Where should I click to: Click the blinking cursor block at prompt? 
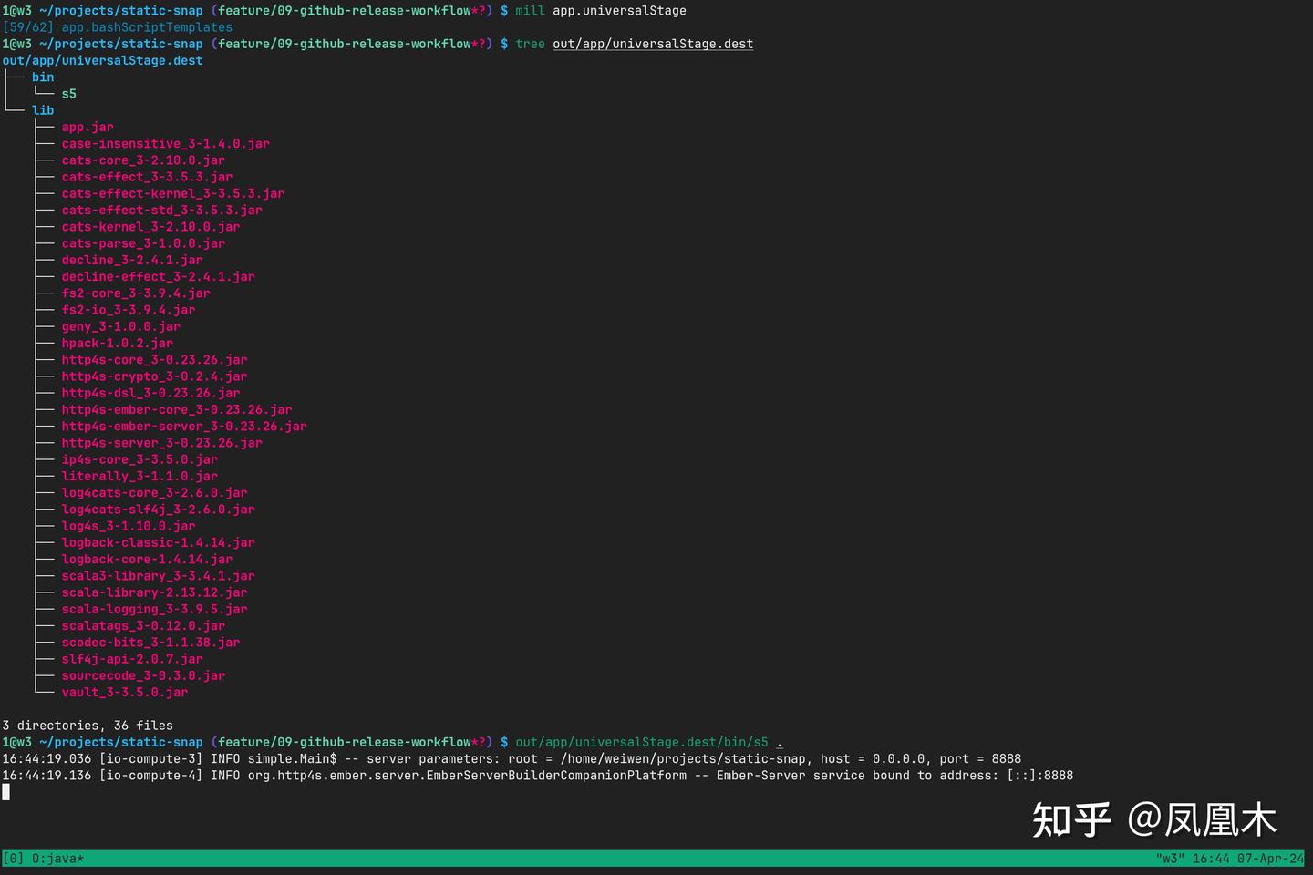click(x=6, y=792)
